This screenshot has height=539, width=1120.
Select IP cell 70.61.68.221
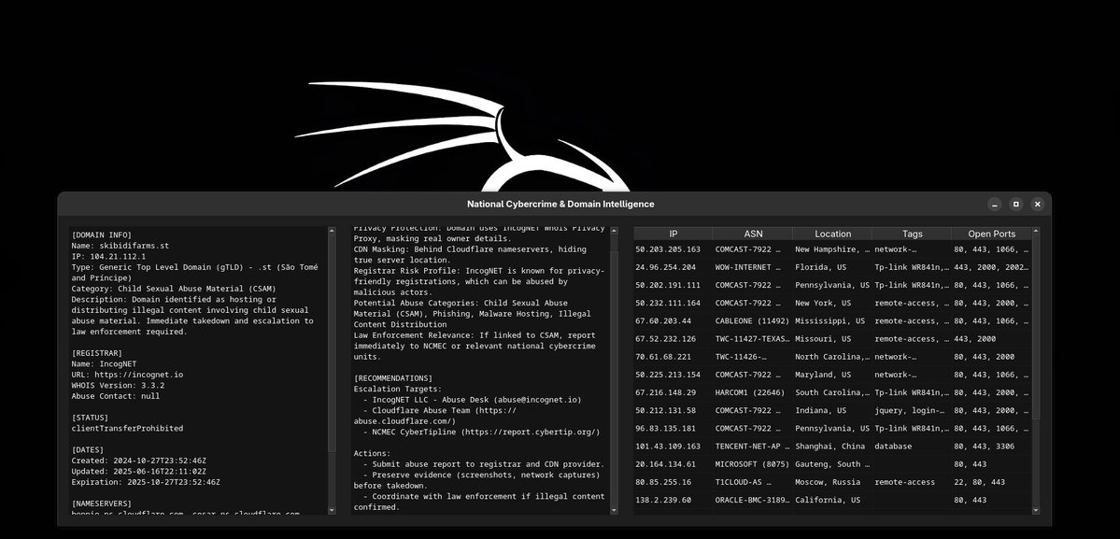(673, 357)
